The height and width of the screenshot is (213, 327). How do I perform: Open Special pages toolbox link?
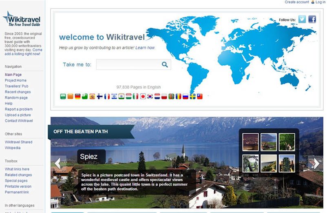coord(16,181)
